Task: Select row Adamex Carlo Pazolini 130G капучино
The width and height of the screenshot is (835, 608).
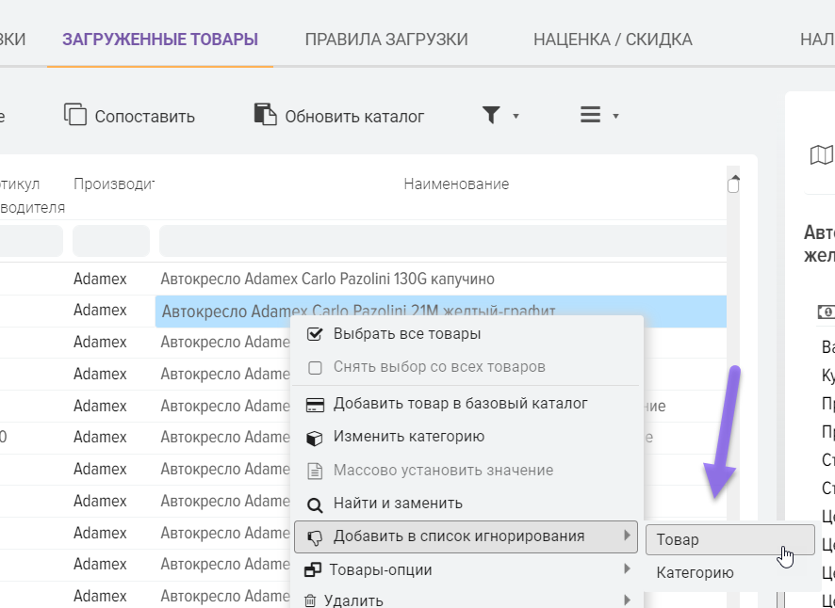Action: (327, 280)
